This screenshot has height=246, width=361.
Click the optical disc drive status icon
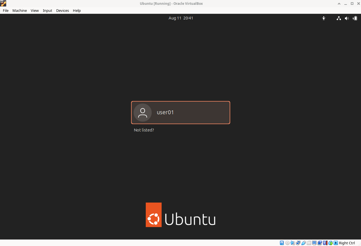pyautogui.click(x=287, y=243)
